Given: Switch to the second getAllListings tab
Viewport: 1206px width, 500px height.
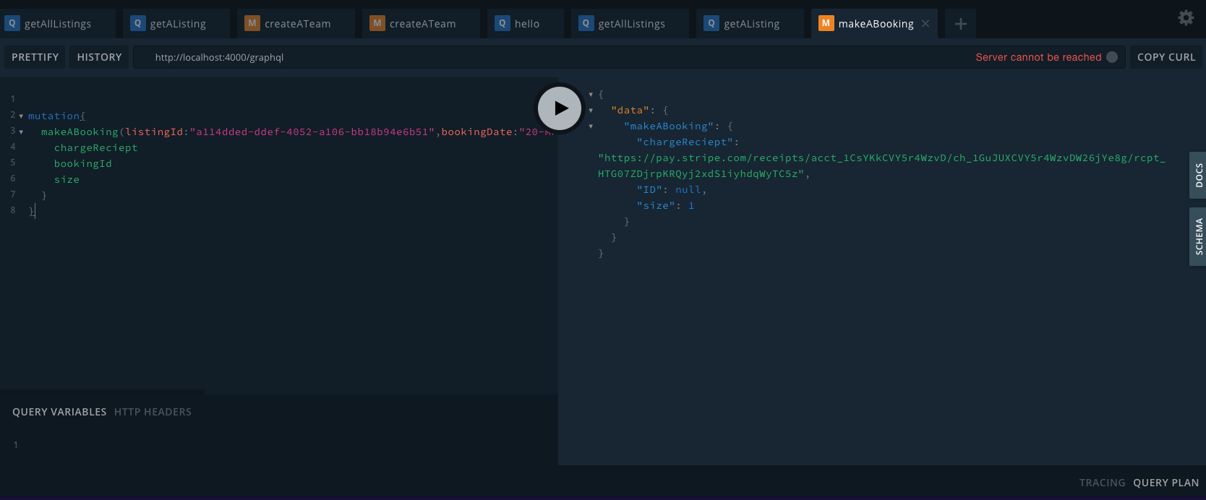Looking at the screenshot, I should click(x=630, y=24).
